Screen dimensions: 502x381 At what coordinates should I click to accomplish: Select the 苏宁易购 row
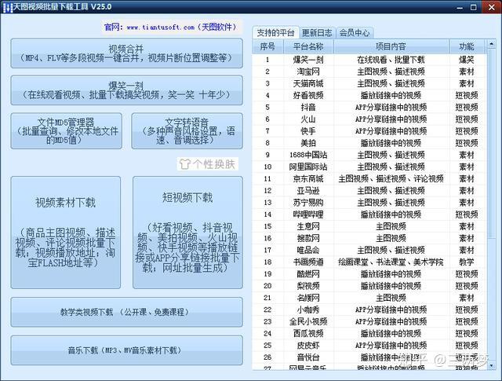369,203
